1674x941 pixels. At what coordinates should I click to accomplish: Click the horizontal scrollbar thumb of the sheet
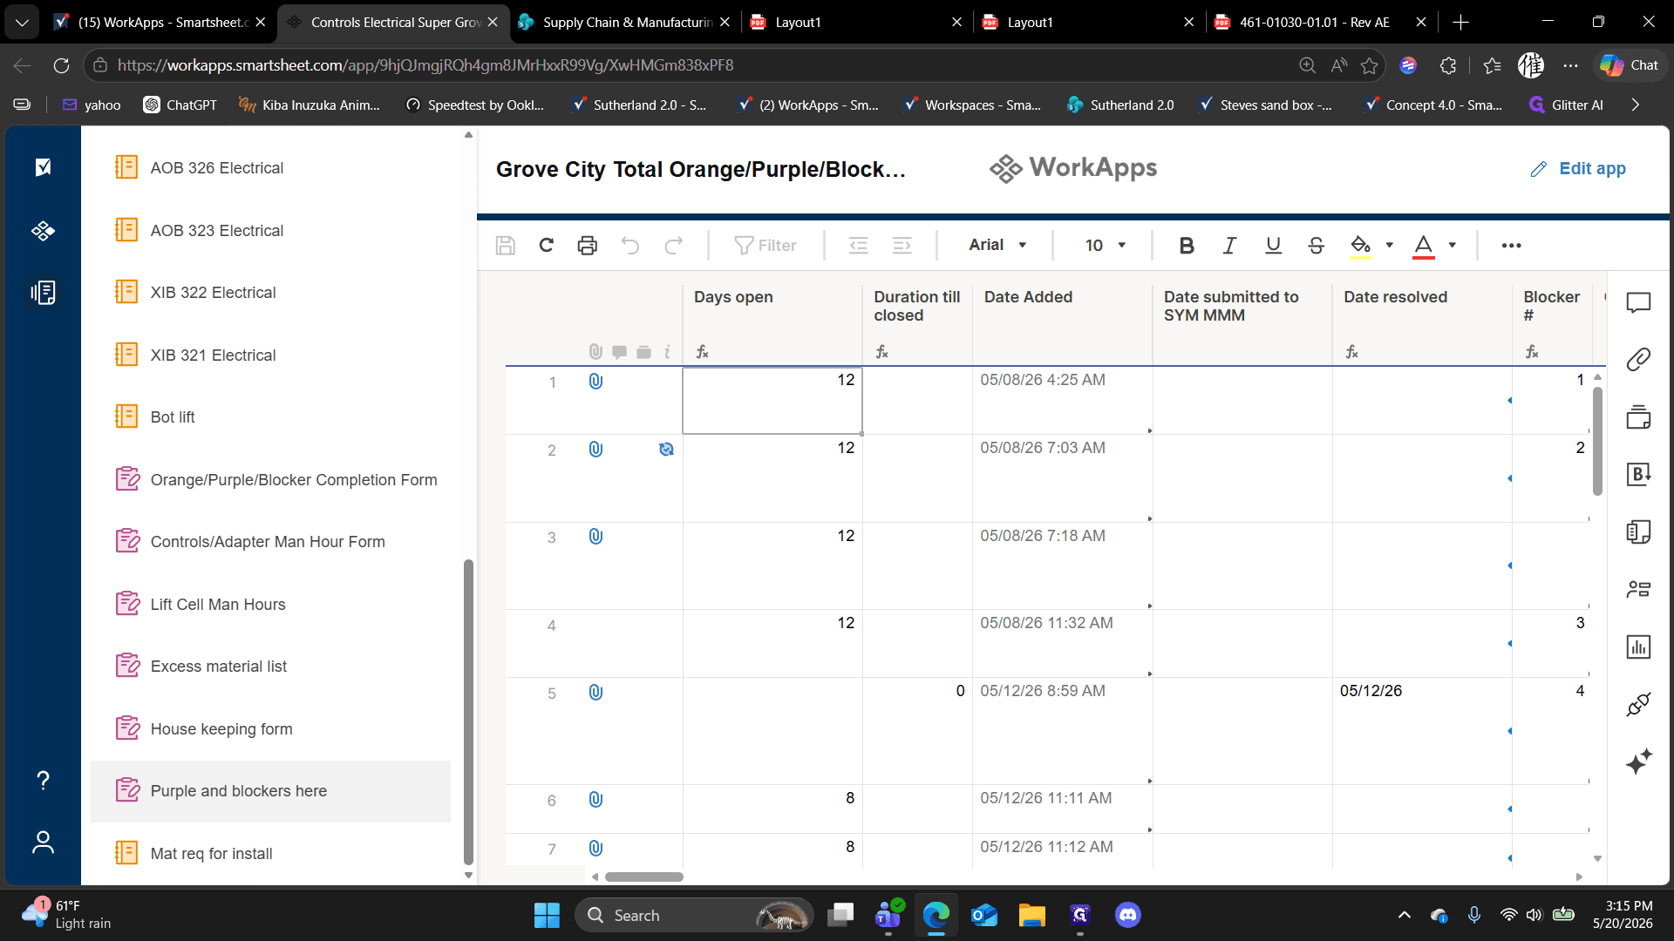click(x=644, y=877)
